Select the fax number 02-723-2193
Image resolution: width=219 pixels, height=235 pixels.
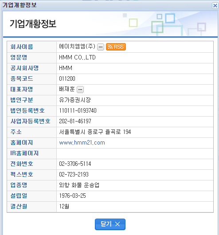74,174
